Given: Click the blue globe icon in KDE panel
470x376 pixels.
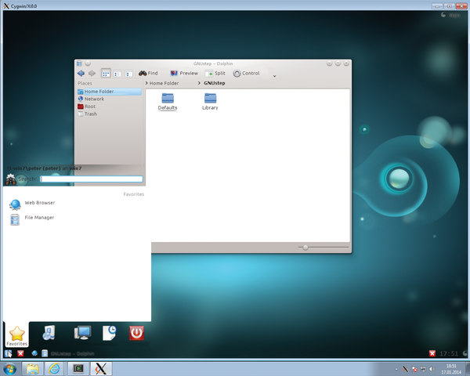Looking at the screenshot, I should point(34,353).
